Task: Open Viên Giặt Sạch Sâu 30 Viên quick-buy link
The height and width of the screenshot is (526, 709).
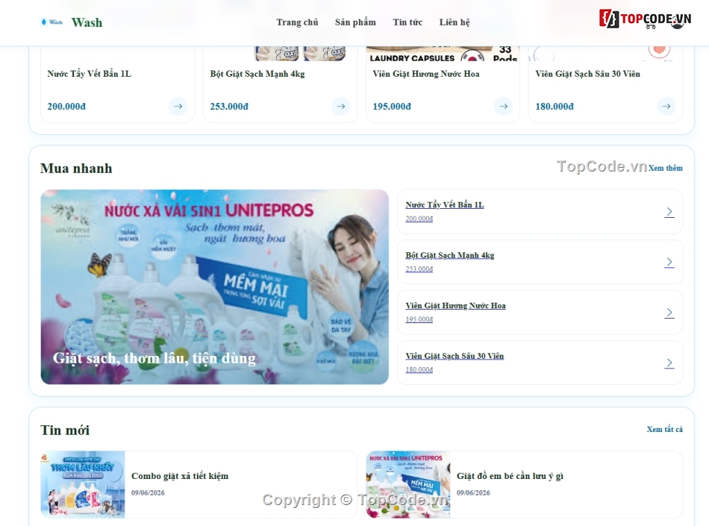Action: click(455, 356)
